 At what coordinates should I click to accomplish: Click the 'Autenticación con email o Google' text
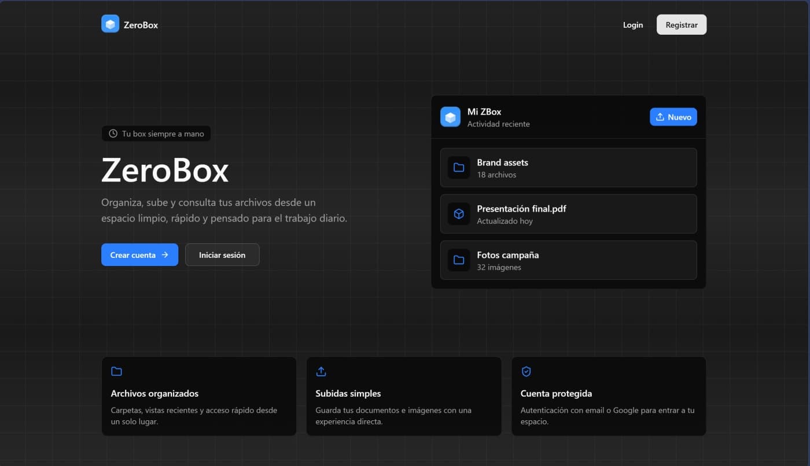(x=607, y=416)
